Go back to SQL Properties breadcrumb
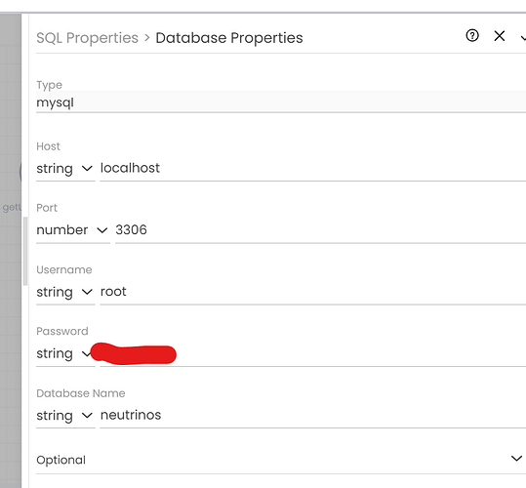Screen dimensions: 526x488 (x=87, y=37)
